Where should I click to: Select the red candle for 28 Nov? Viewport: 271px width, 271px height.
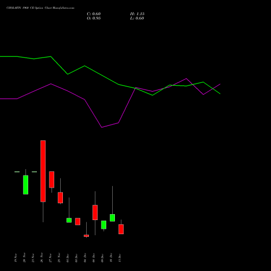click(x=60, y=198)
